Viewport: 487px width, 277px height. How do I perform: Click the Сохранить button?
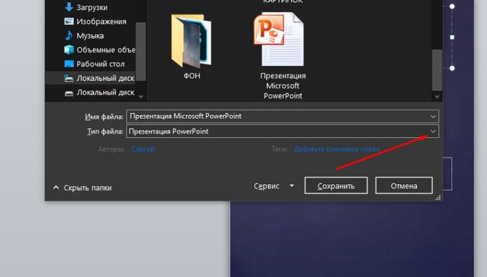click(336, 186)
